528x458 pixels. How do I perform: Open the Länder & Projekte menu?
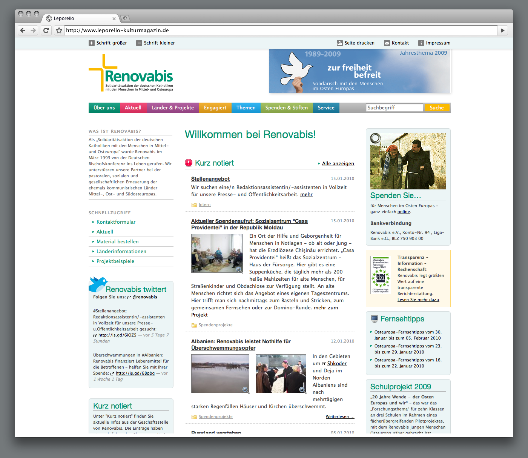click(x=173, y=108)
